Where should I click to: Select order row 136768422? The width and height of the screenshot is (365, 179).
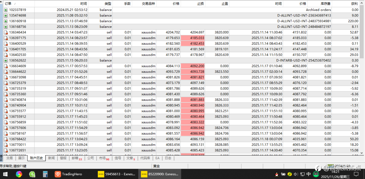(181, 139)
